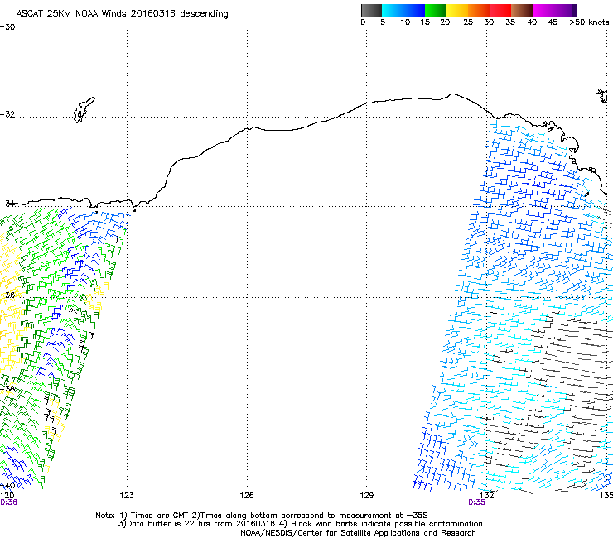Click the '-32' latitude label
613x538 pixels.
click(x=7, y=114)
